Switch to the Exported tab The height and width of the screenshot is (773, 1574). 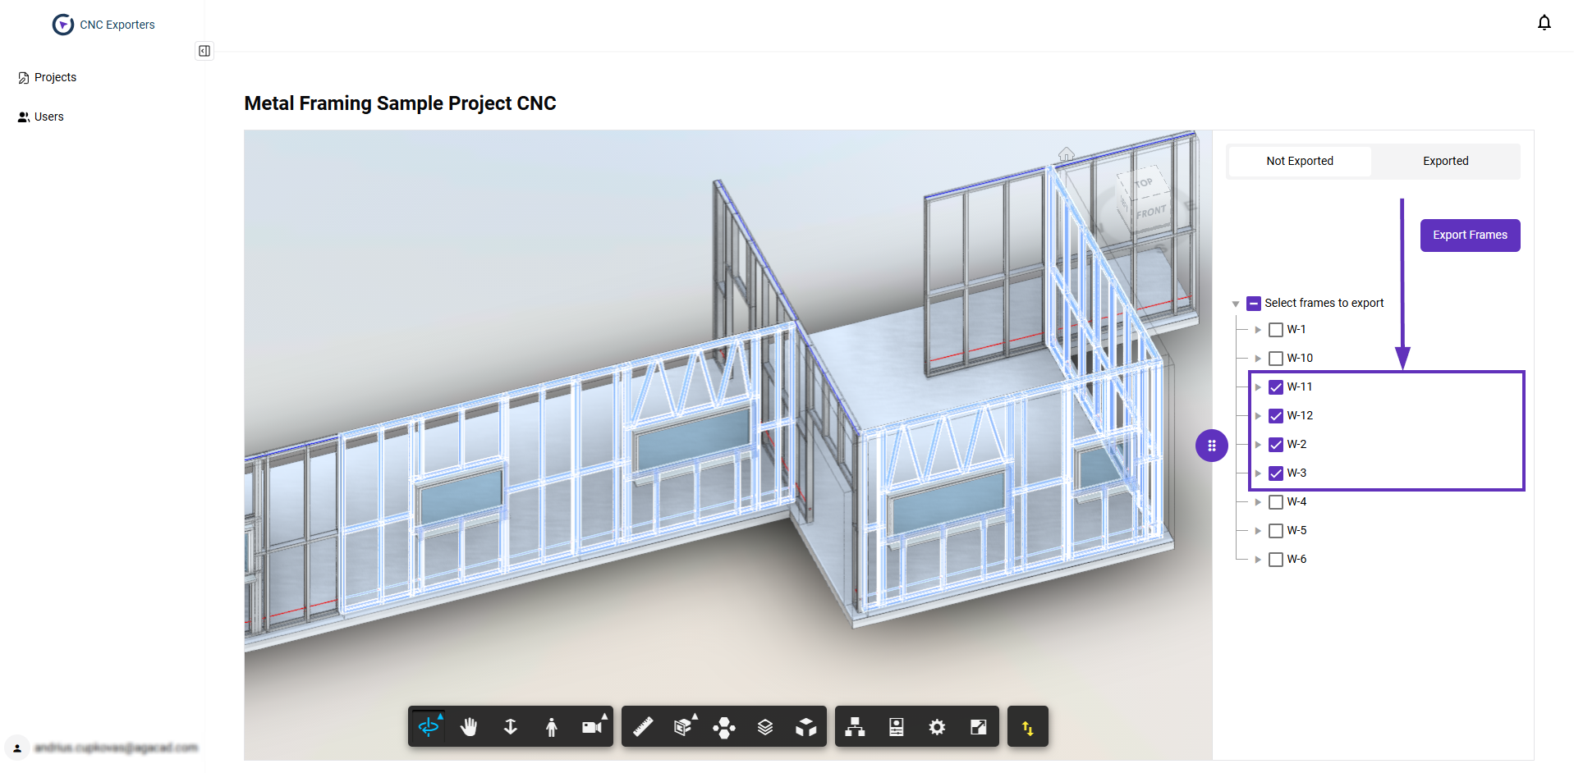coord(1445,162)
